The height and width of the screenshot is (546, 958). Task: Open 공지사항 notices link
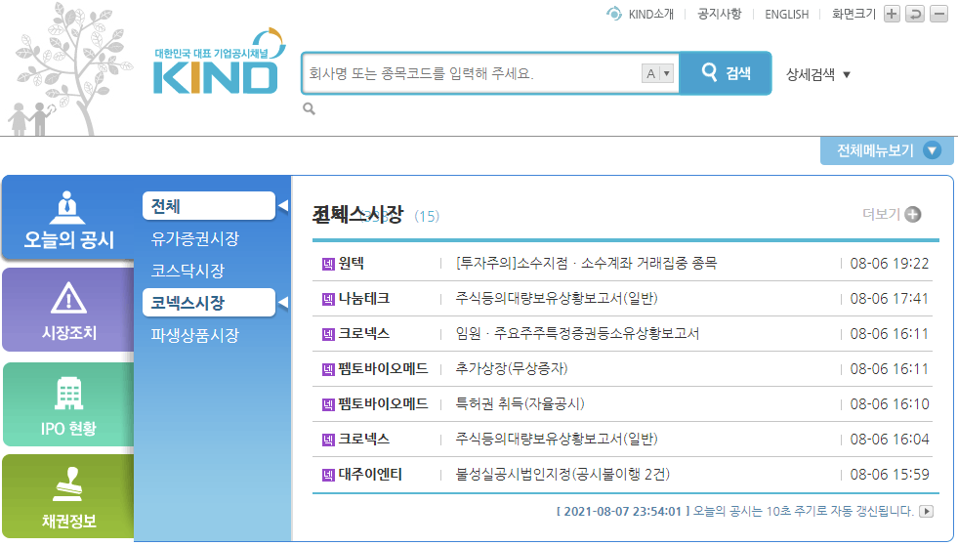pos(719,14)
